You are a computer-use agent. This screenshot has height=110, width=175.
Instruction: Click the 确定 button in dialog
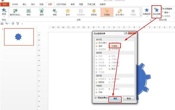click(115, 99)
